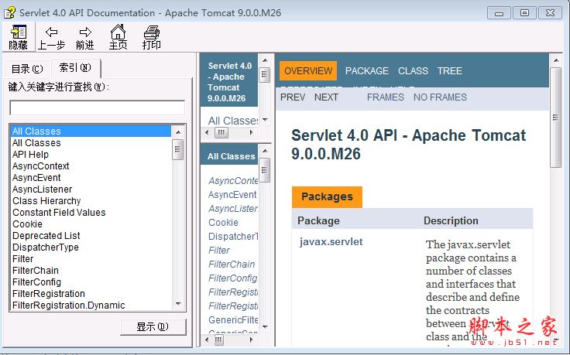This screenshot has height=355, width=570.
Task: Switch to the 索引 index tab
Action: coord(75,67)
